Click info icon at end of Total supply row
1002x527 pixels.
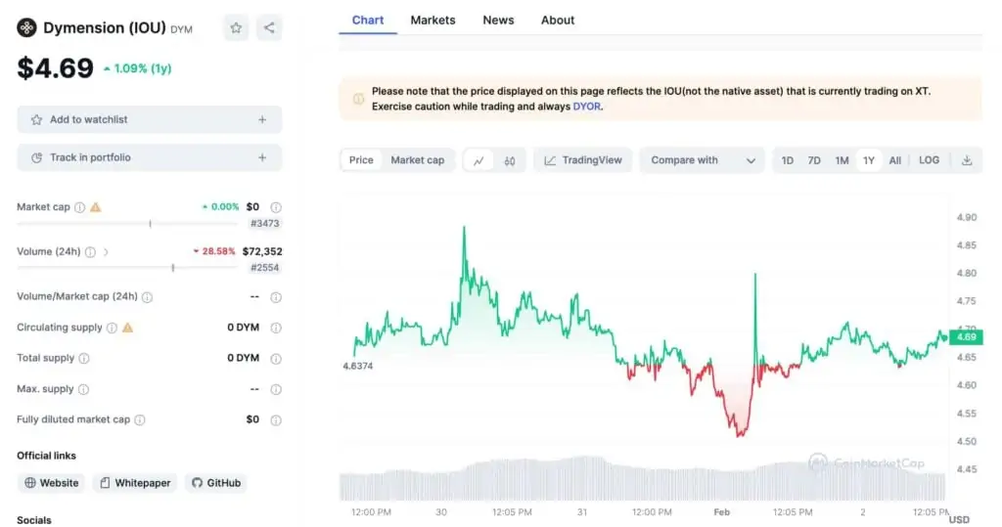tap(275, 359)
